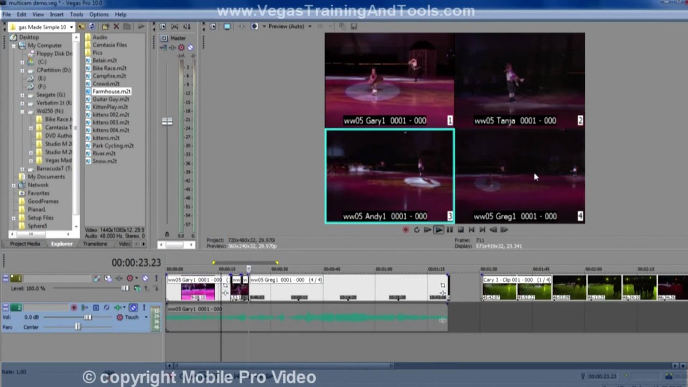Open the Insert menu
The image size is (688, 387).
[56, 15]
